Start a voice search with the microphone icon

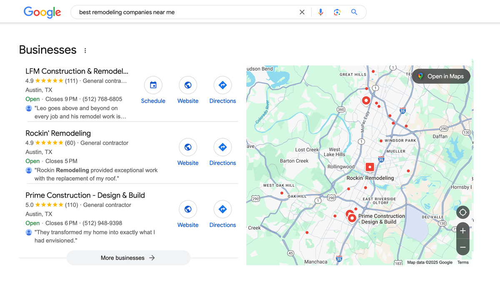[x=320, y=12]
